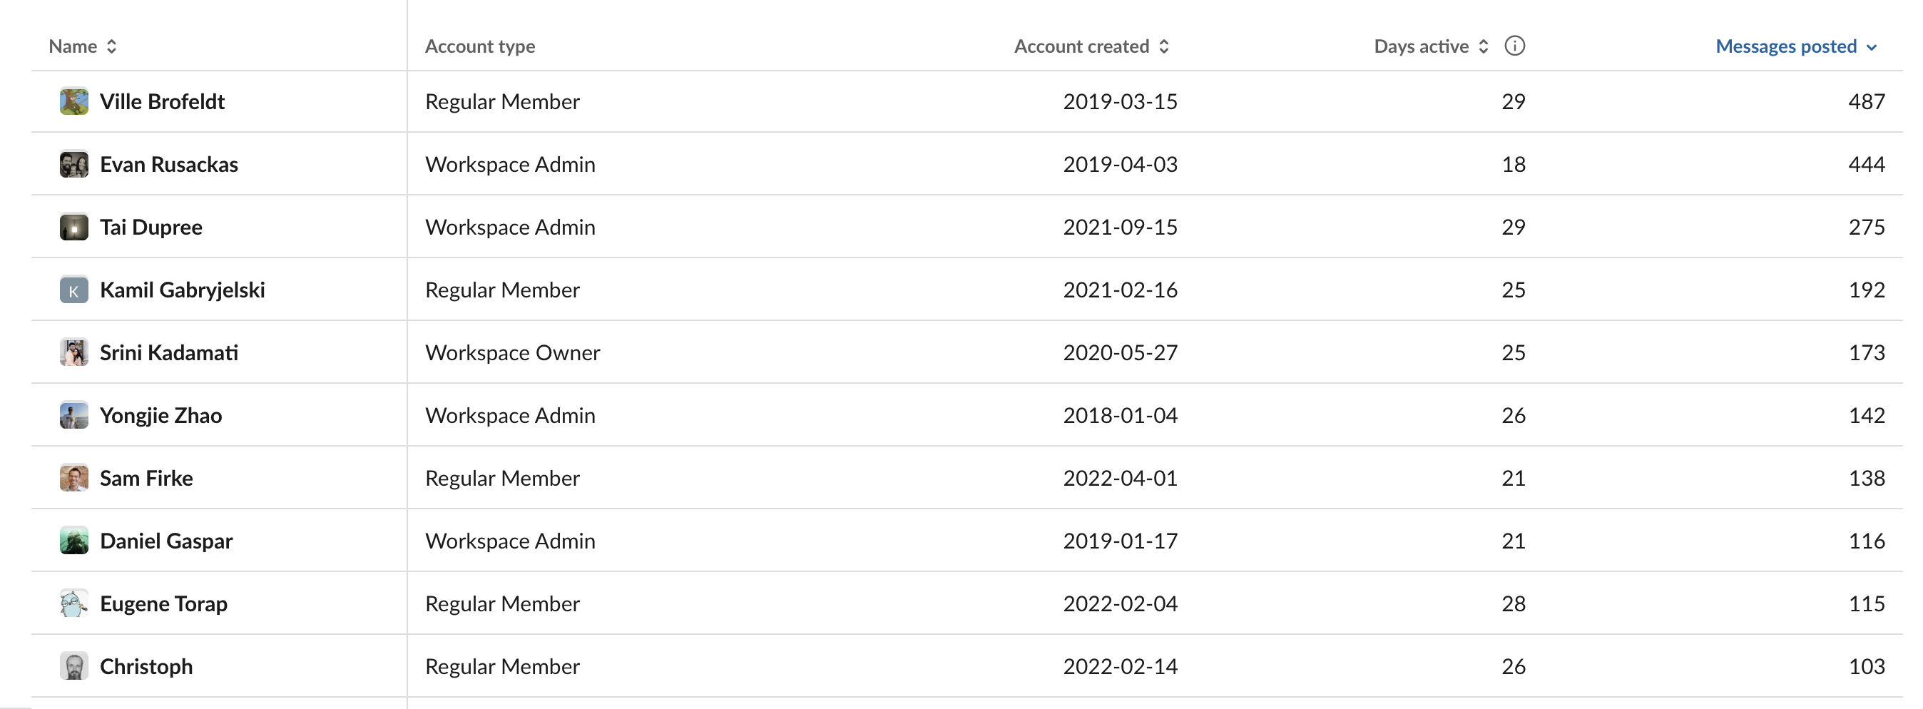Screen dimensions: 1923x709
Task: Click Daniel Gaspar's green avatar
Action: (x=74, y=541)
